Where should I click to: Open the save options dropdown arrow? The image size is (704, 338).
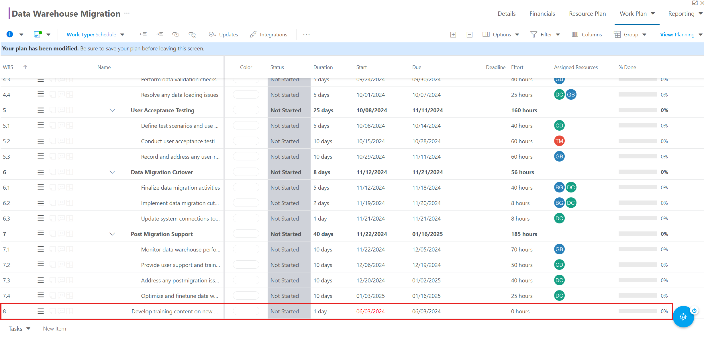(48, 35)
